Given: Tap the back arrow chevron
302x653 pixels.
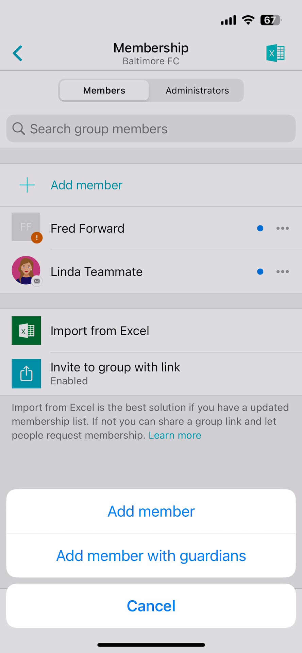Looking at the screenshot, I should (18, 53).
